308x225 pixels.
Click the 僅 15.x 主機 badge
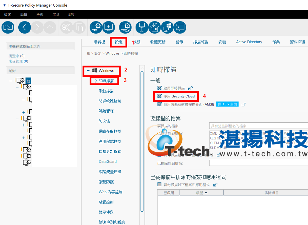click(x=227, y=104)
